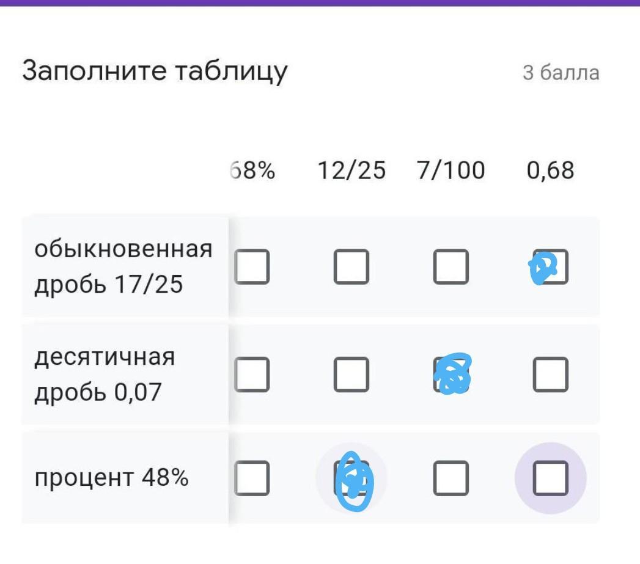
Task: Check 68% box for 0,07 row
Action: (x=251, y=374)
